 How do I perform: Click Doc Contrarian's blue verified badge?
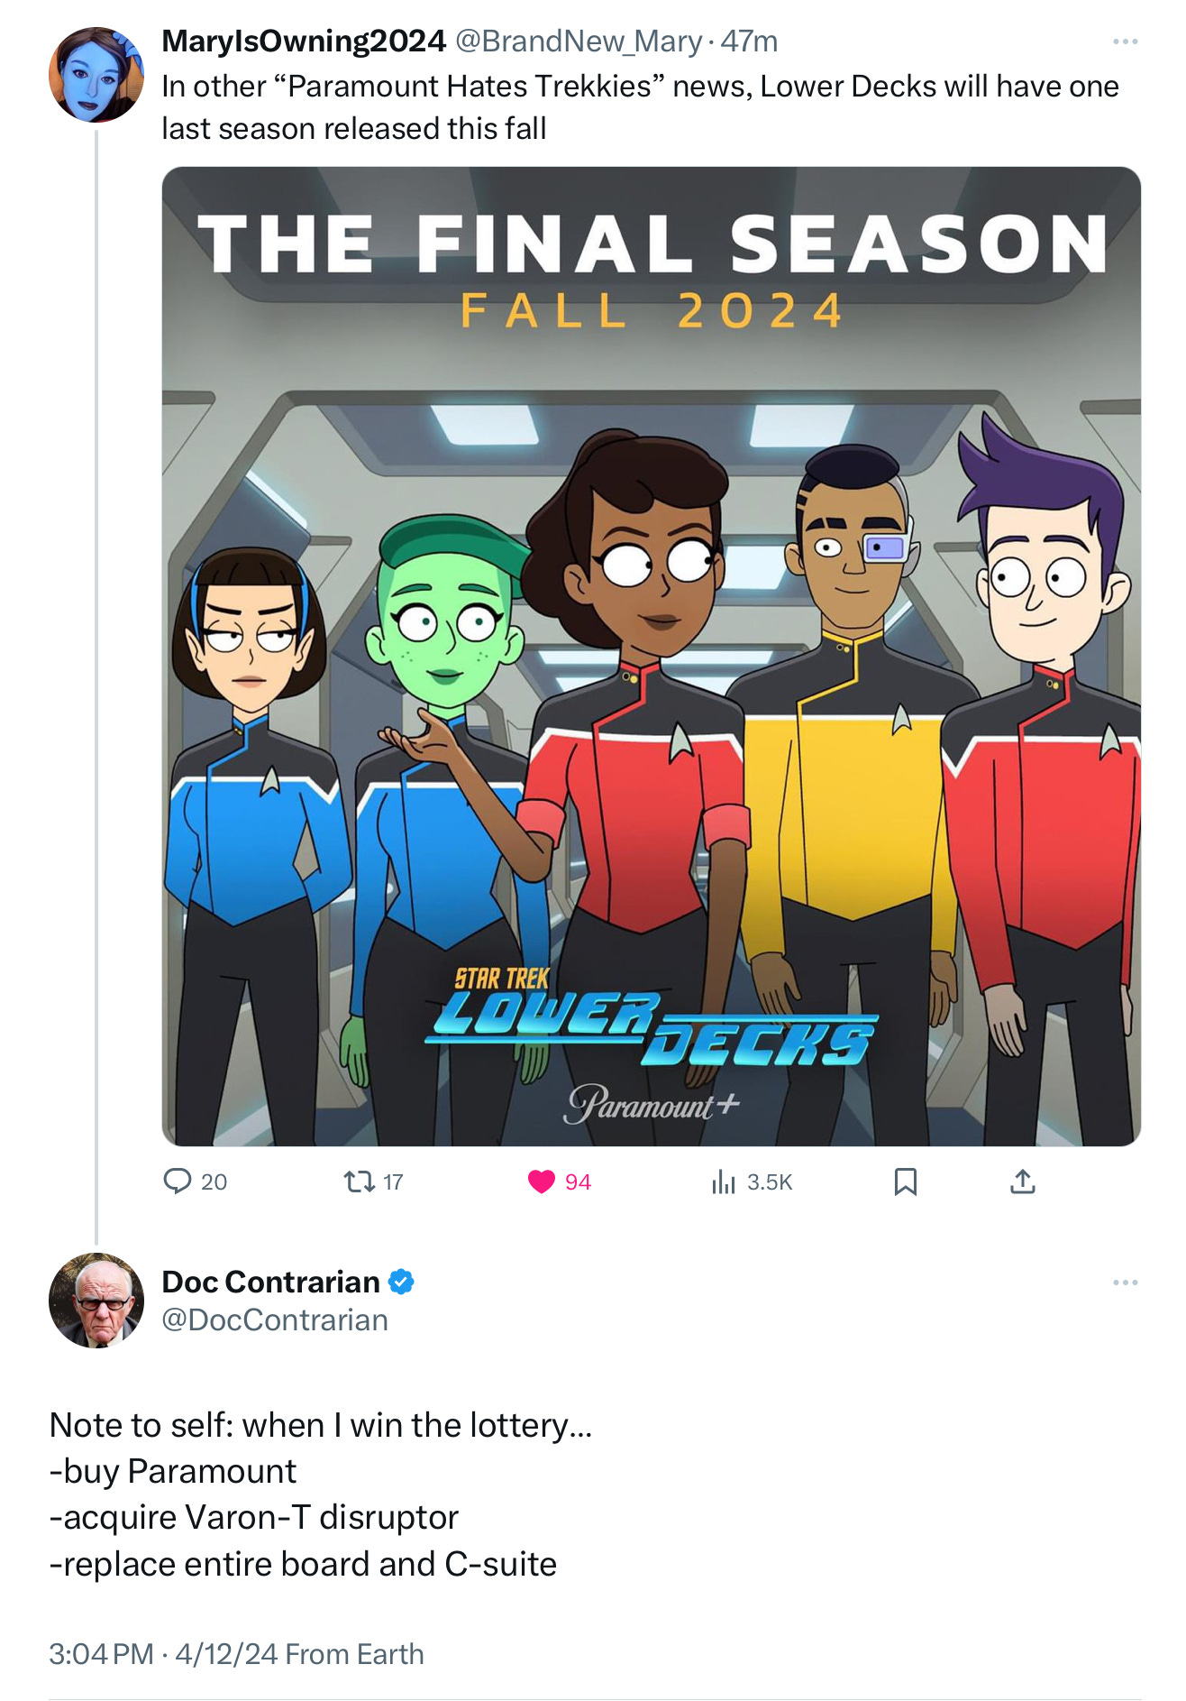(x=401, y=1282)
